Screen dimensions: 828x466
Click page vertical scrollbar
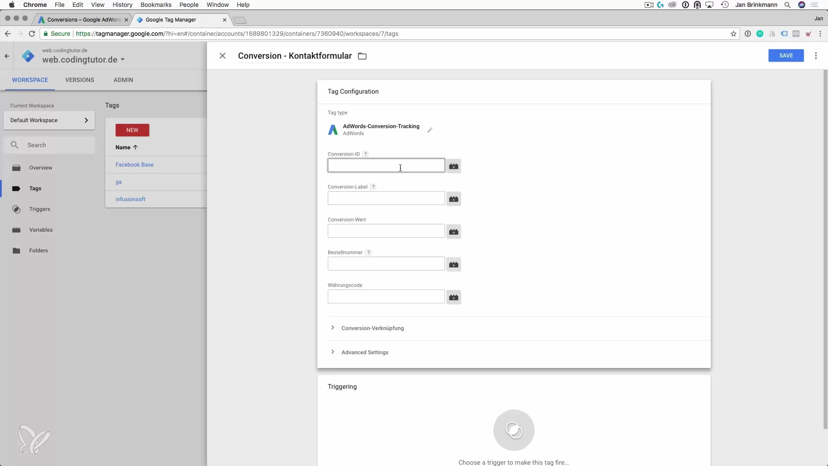tap(825, 250)
